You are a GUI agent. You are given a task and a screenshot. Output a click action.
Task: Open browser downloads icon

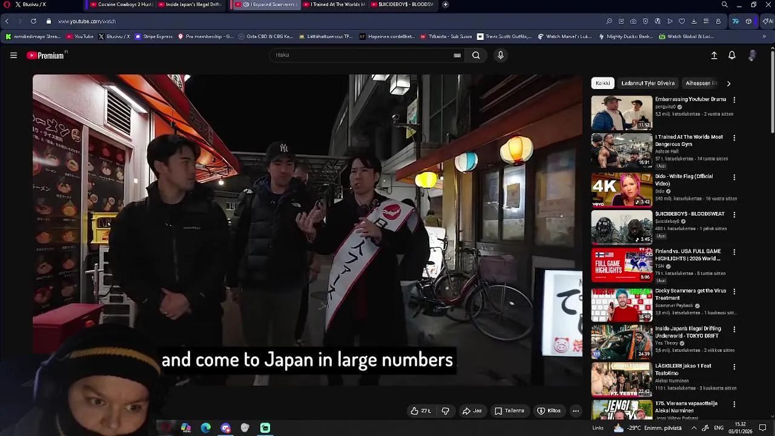(x=694, y=21)
